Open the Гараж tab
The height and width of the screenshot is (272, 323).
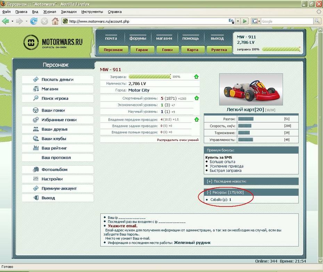142,50
